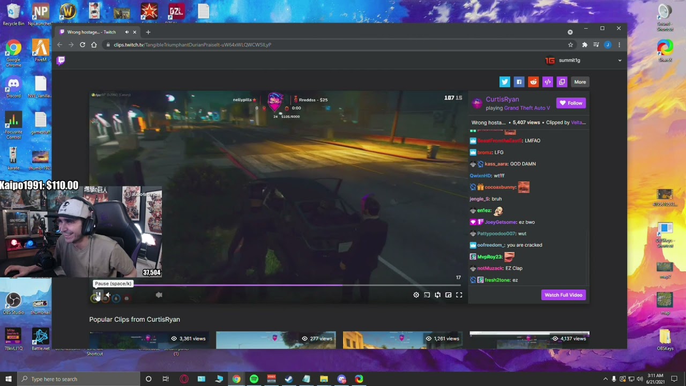Pause the Twitch clip playback

(x=98, y=295)
